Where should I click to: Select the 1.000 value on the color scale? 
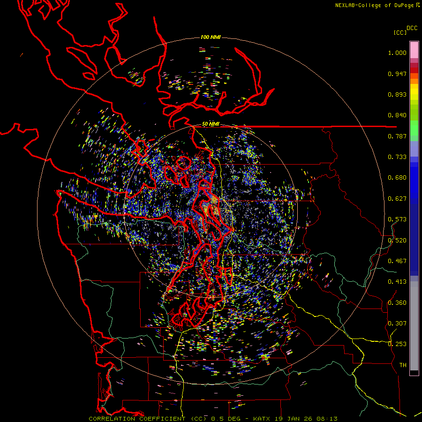[397, 53]
